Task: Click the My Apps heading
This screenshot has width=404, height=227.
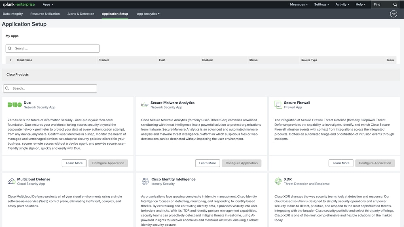Action: pos(12,36)
